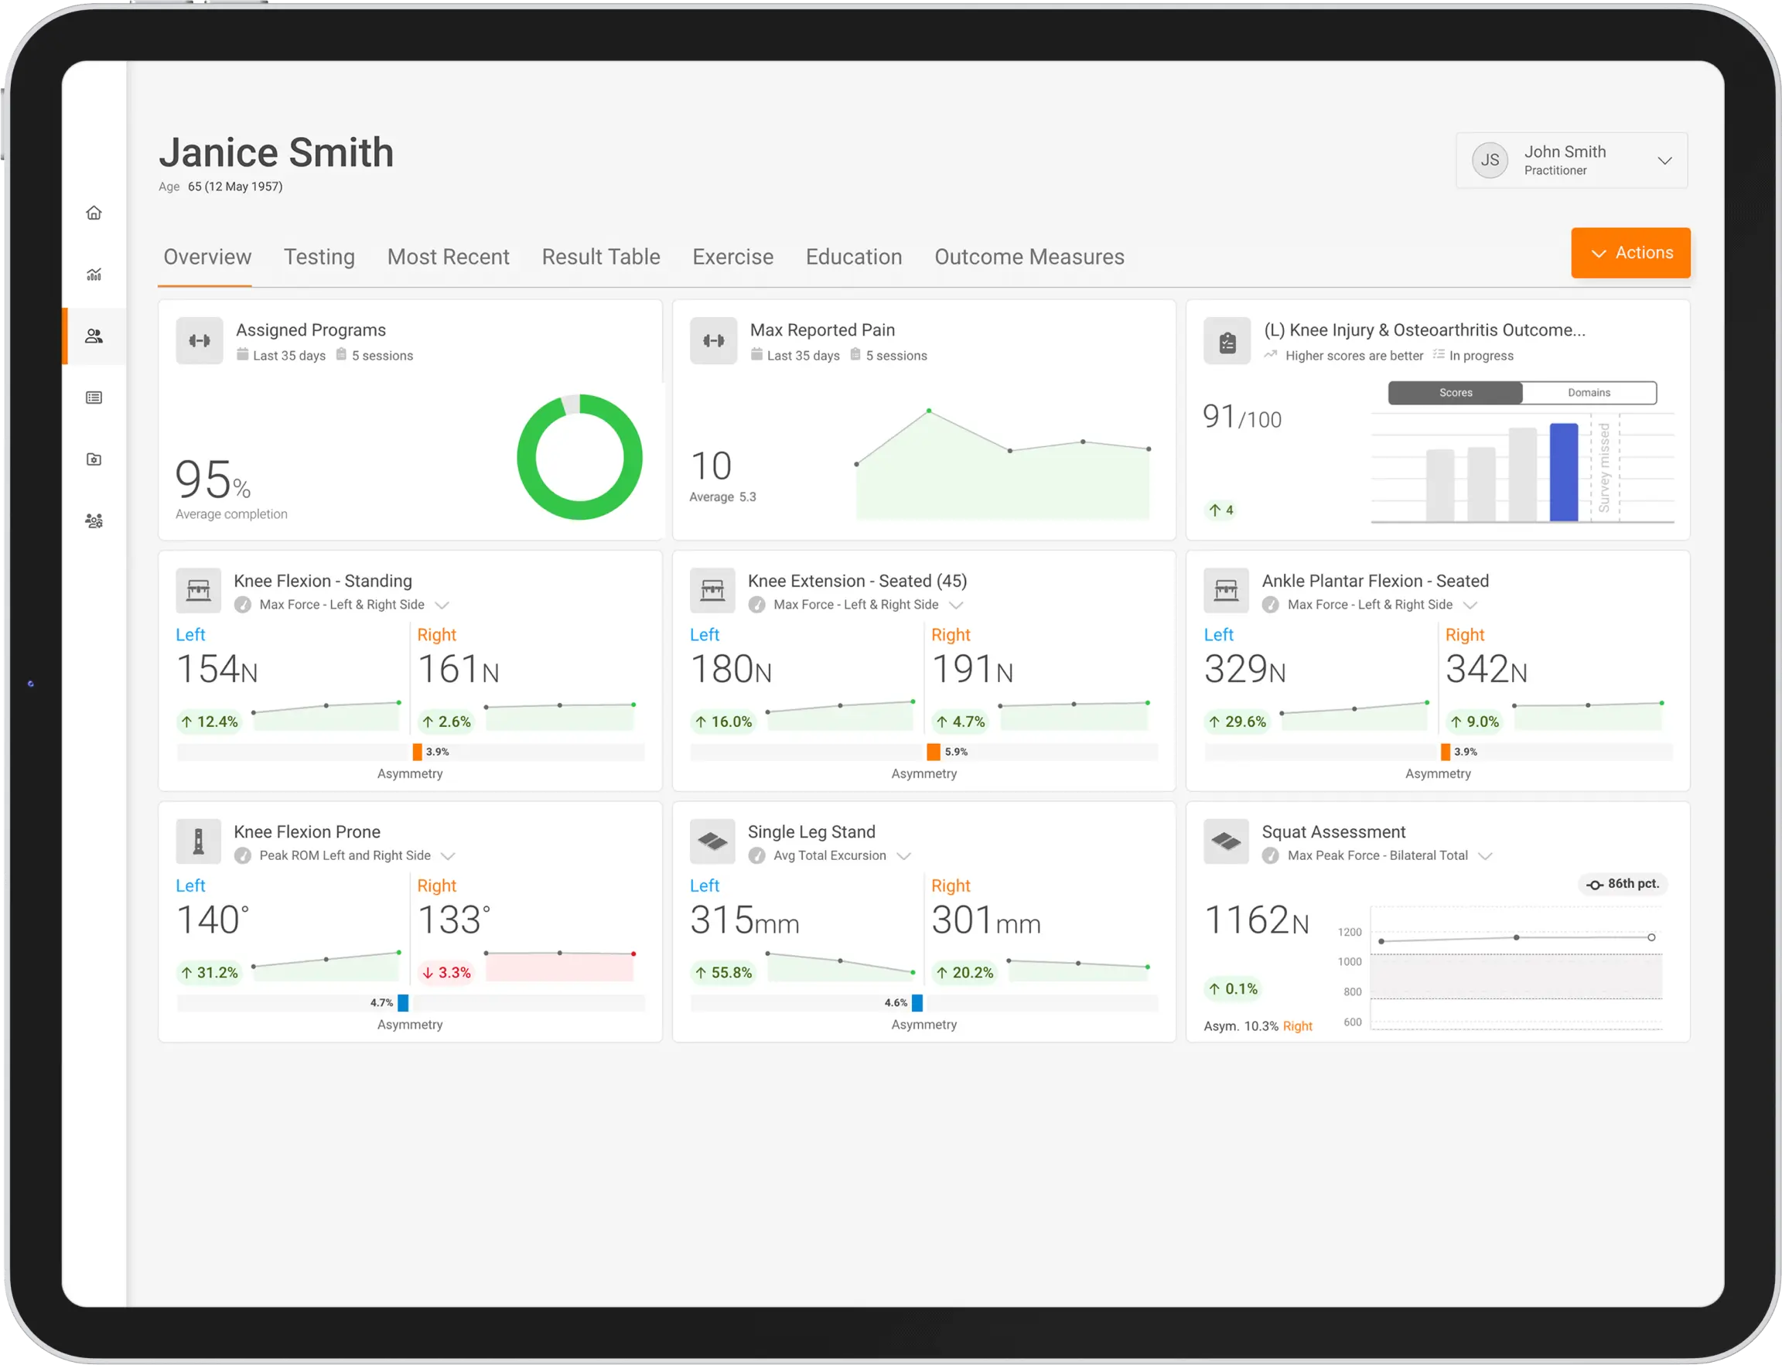Switch to the Testing tab
Screen dimensions: 1782x1365
319,257
